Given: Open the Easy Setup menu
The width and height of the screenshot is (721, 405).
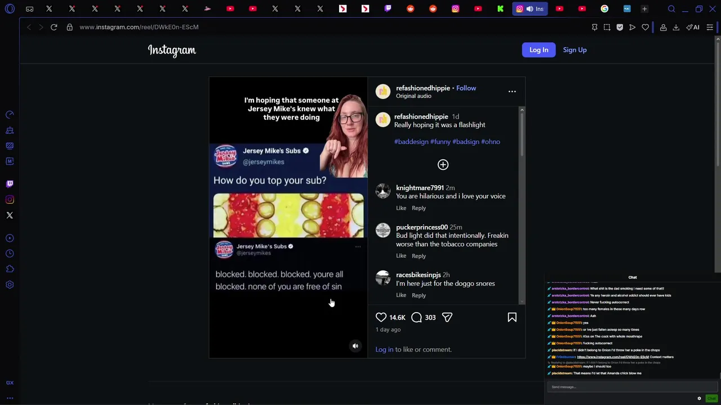Looking at the screenshot, I should pyautogui.click(x=710, y=27).
